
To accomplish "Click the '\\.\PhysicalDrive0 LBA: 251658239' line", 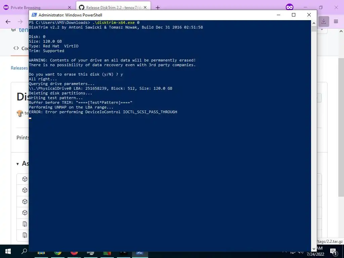I will [100, 88].
